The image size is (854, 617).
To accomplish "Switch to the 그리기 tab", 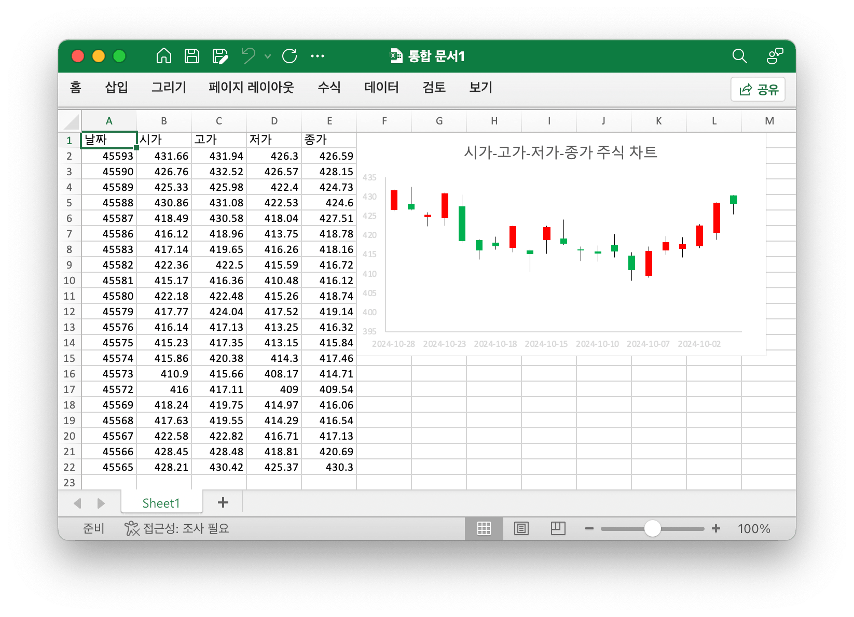I will (169, 87).
